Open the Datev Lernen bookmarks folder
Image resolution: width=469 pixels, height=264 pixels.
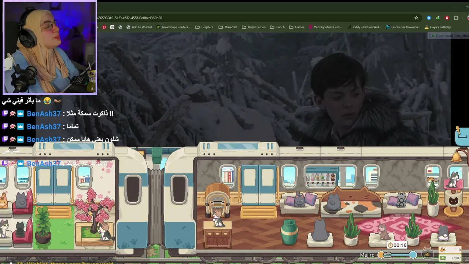pyautogui.click(x=254, y=27)
